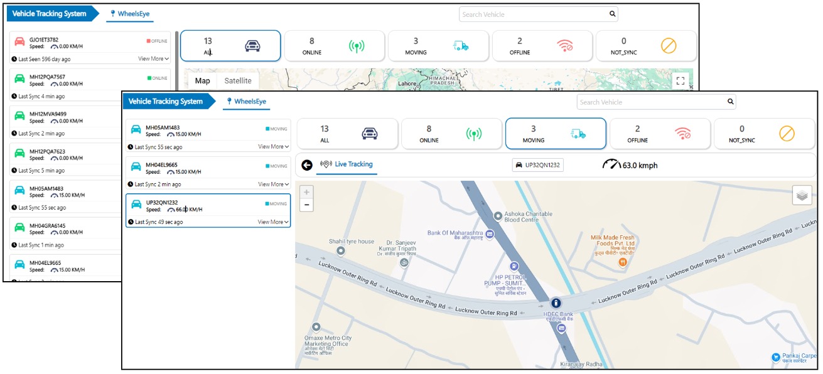This screenshot has height=374, width=823.
Task: Select the ONLINE filter card in front window
Action: [x=451, y=133]
